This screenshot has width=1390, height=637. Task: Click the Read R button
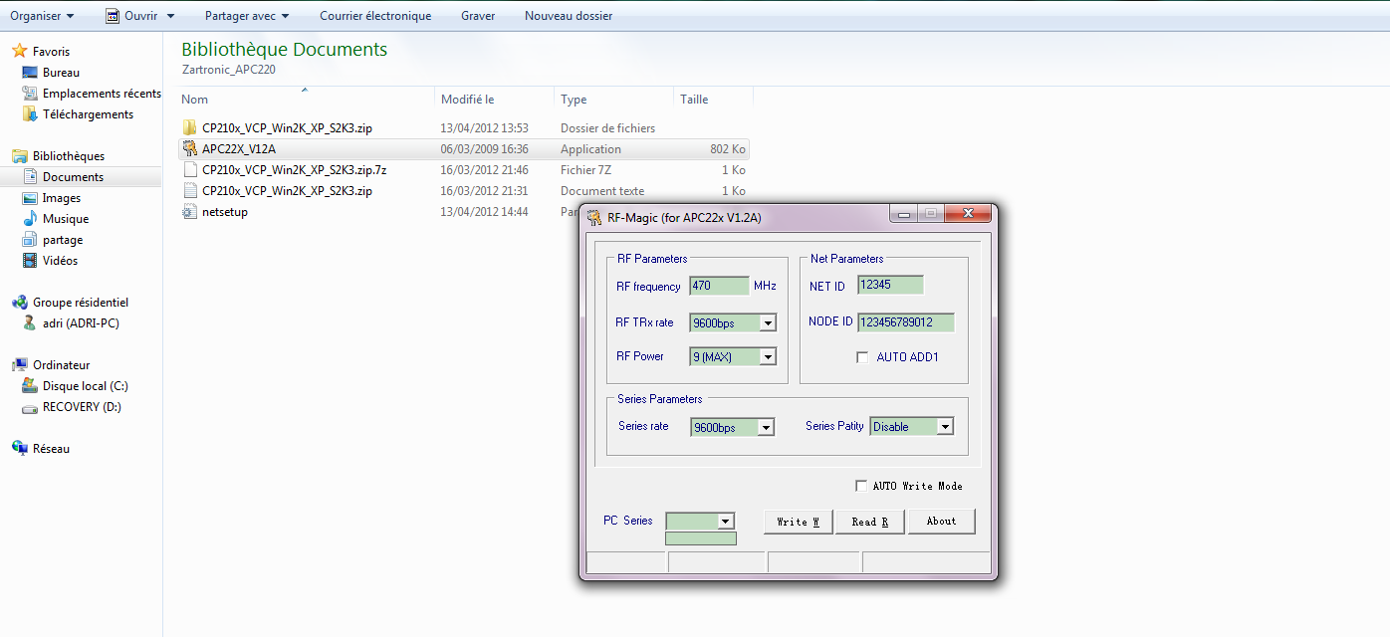coord(870,522)
